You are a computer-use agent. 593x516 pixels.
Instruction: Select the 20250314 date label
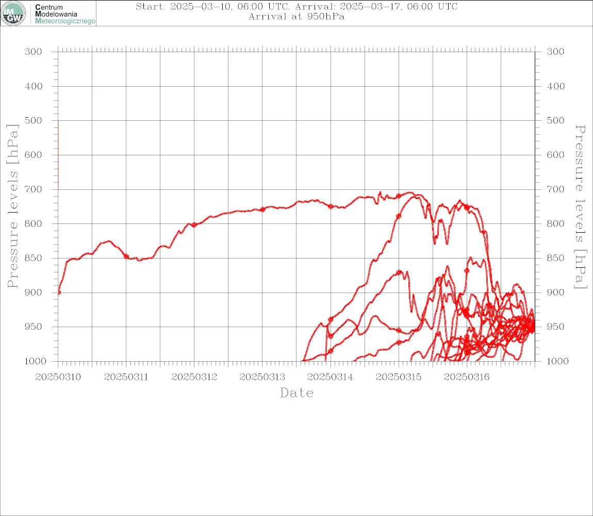coord(330,377)
